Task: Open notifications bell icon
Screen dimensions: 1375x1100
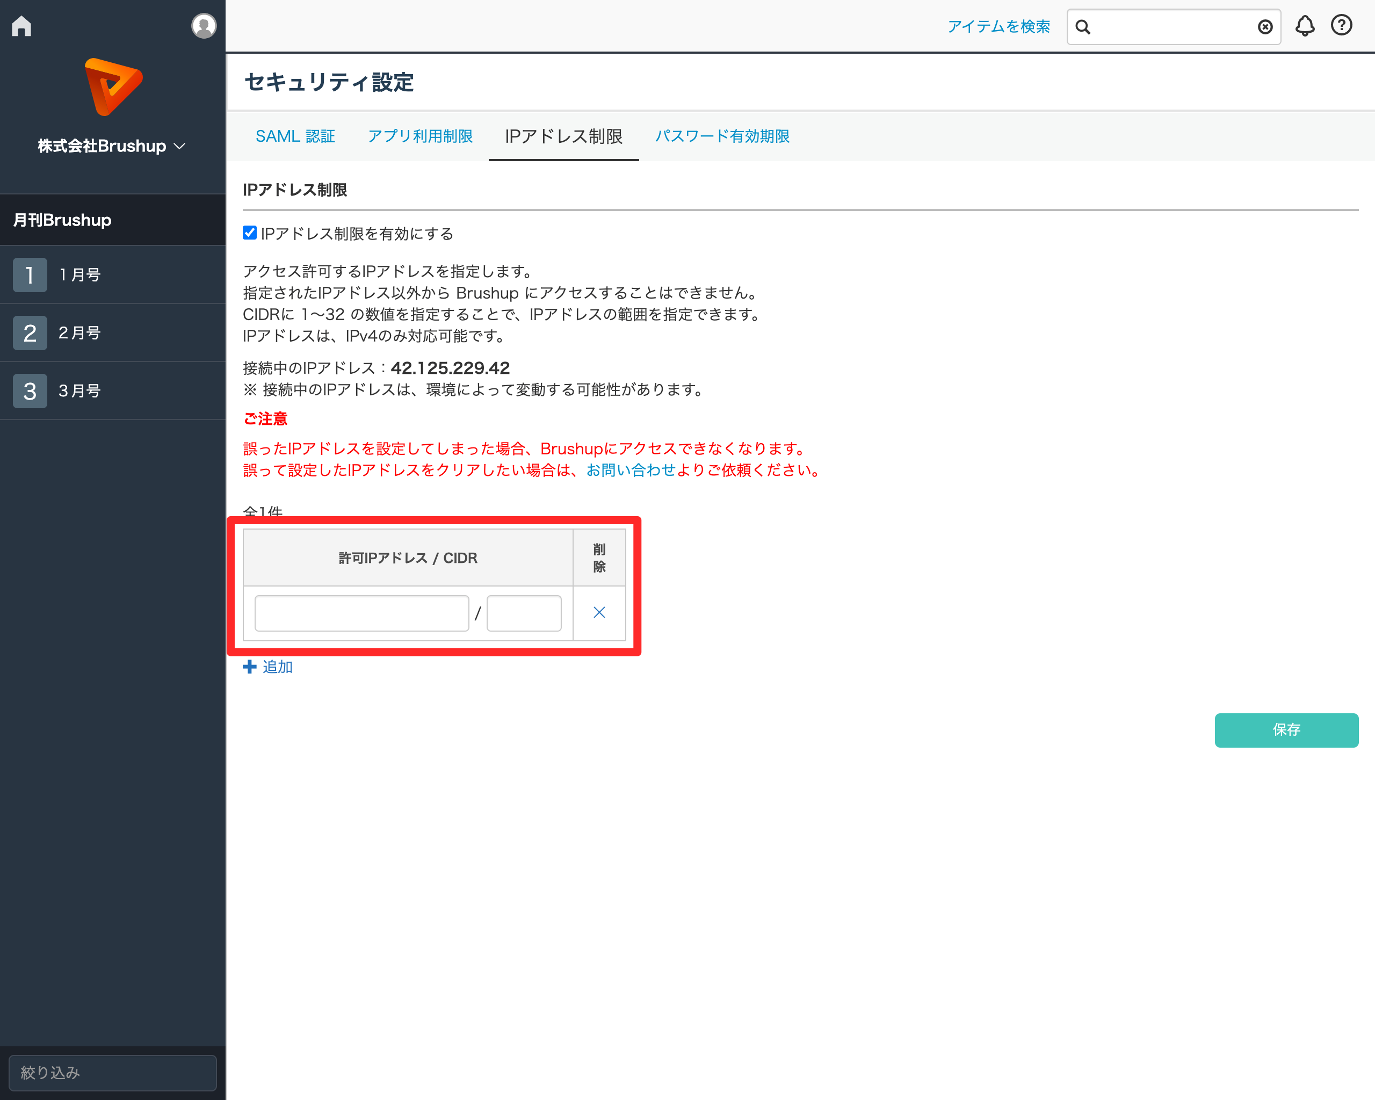Action: 1305,26
